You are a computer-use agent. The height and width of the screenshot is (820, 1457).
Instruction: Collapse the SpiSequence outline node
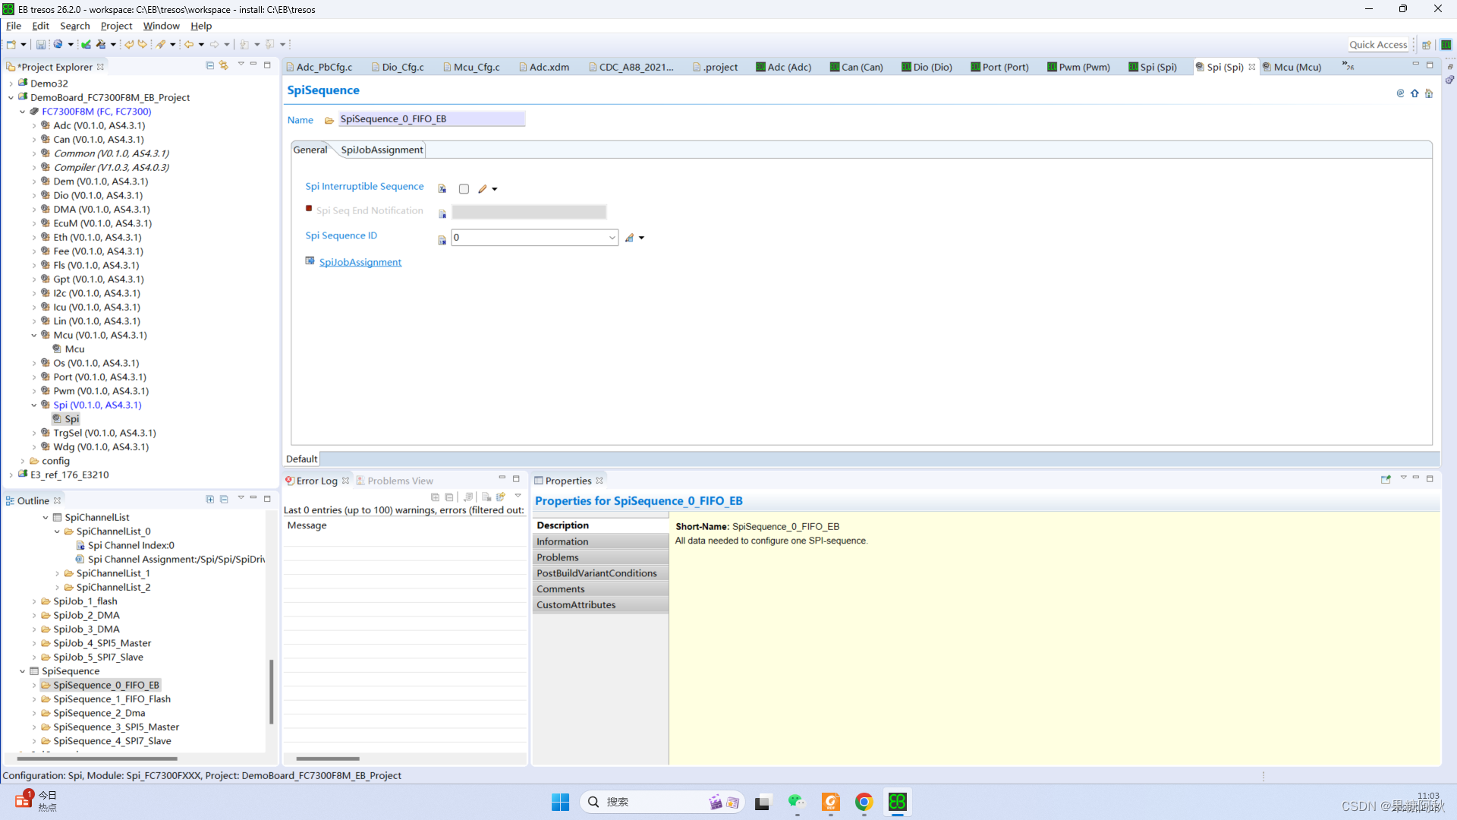[x=23, y=671]
